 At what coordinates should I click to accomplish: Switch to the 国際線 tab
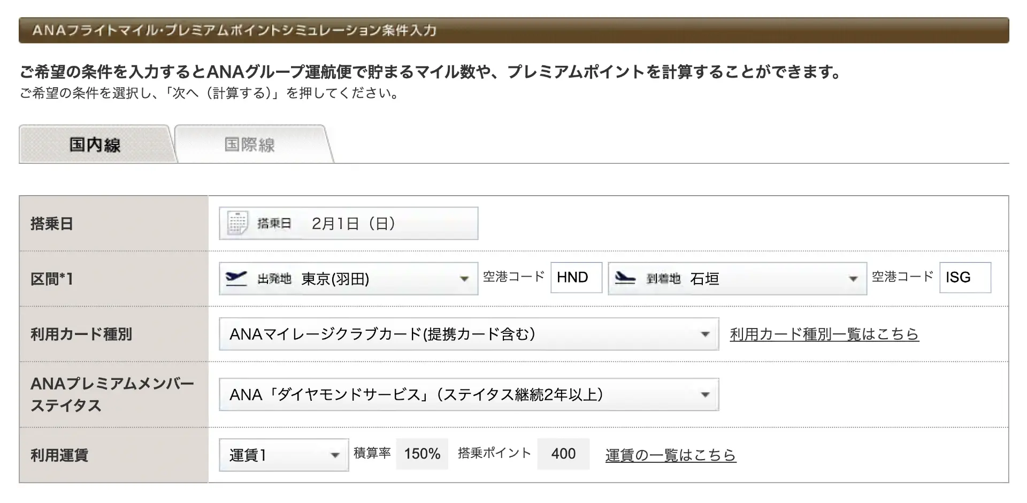(x=249, y=144)
